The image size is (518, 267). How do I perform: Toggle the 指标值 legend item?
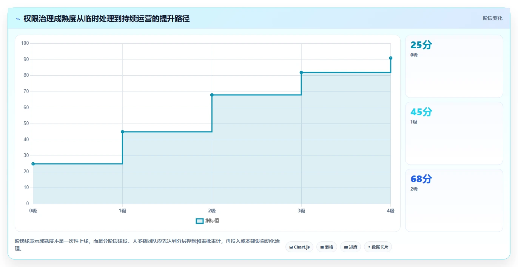click(x=207, y=221)
